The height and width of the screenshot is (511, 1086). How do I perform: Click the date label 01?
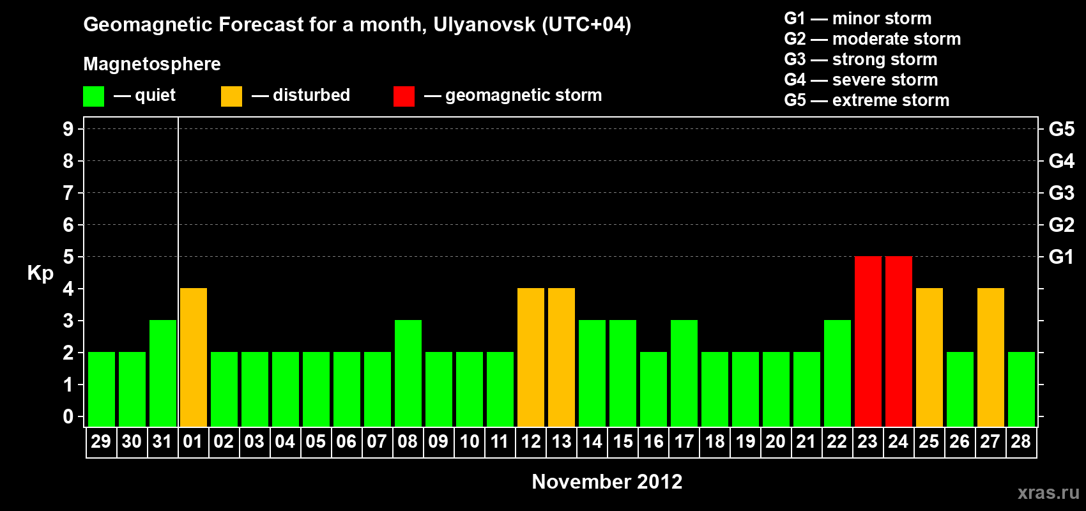(x=193, y=441)
